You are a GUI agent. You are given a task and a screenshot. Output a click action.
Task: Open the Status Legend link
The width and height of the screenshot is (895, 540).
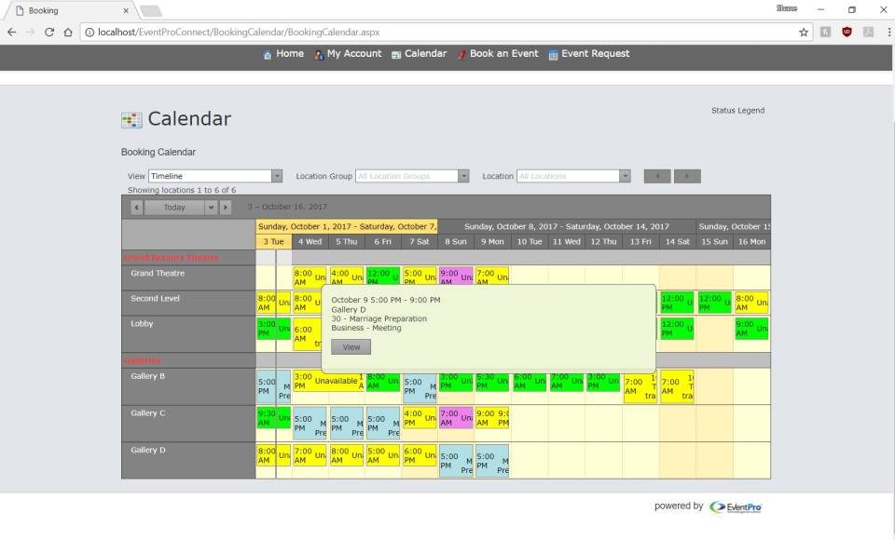(x=737, y=111)
